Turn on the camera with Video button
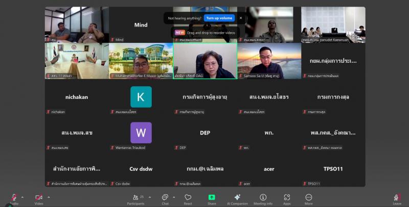 click(x=39, y=199)
